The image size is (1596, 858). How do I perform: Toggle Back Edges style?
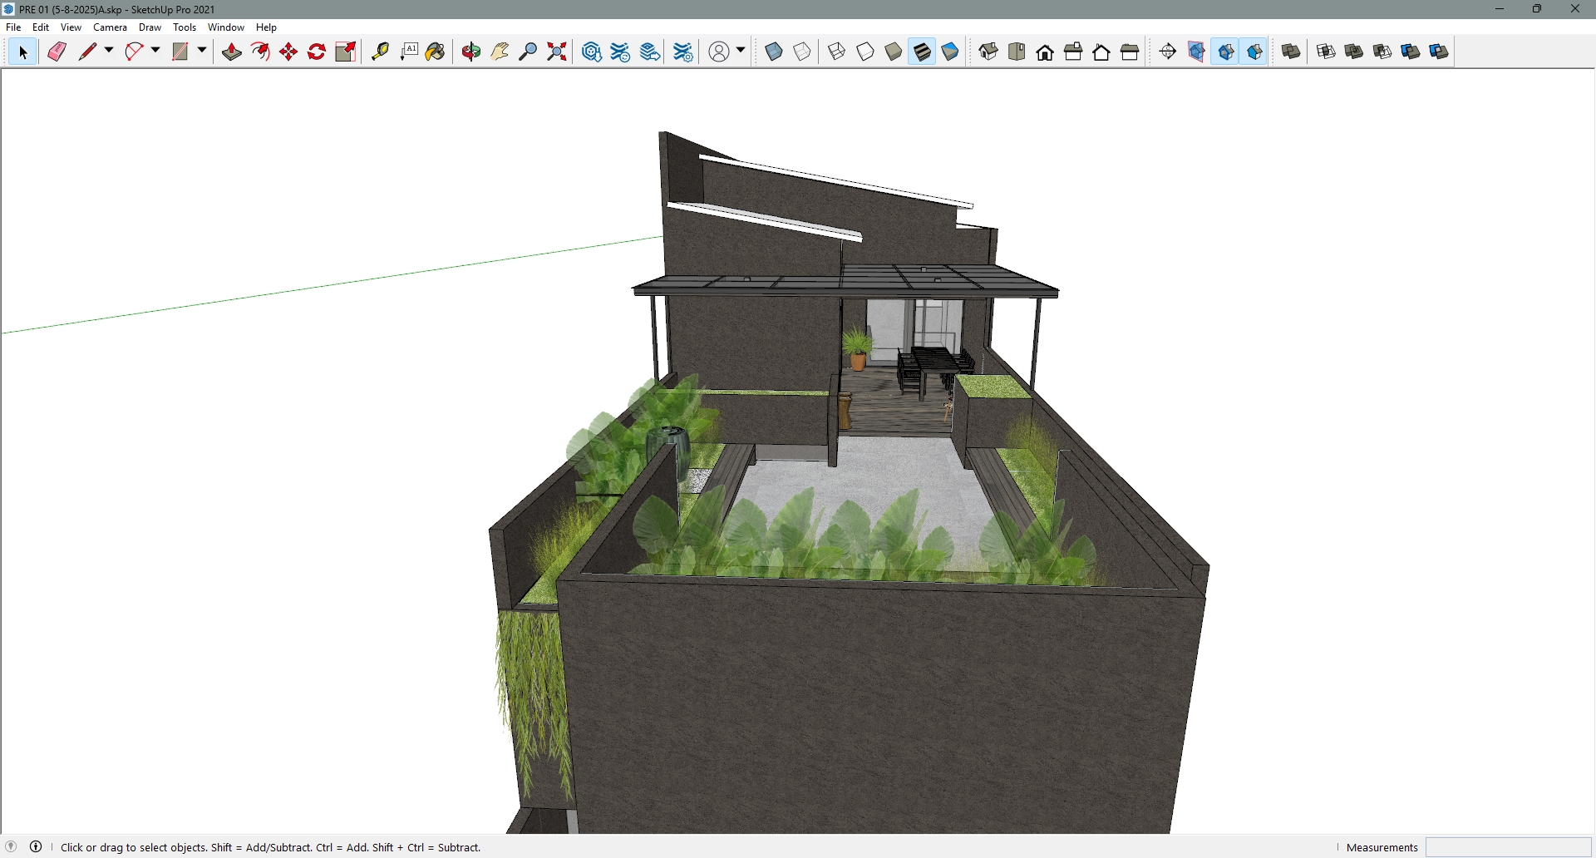[802, 52]
